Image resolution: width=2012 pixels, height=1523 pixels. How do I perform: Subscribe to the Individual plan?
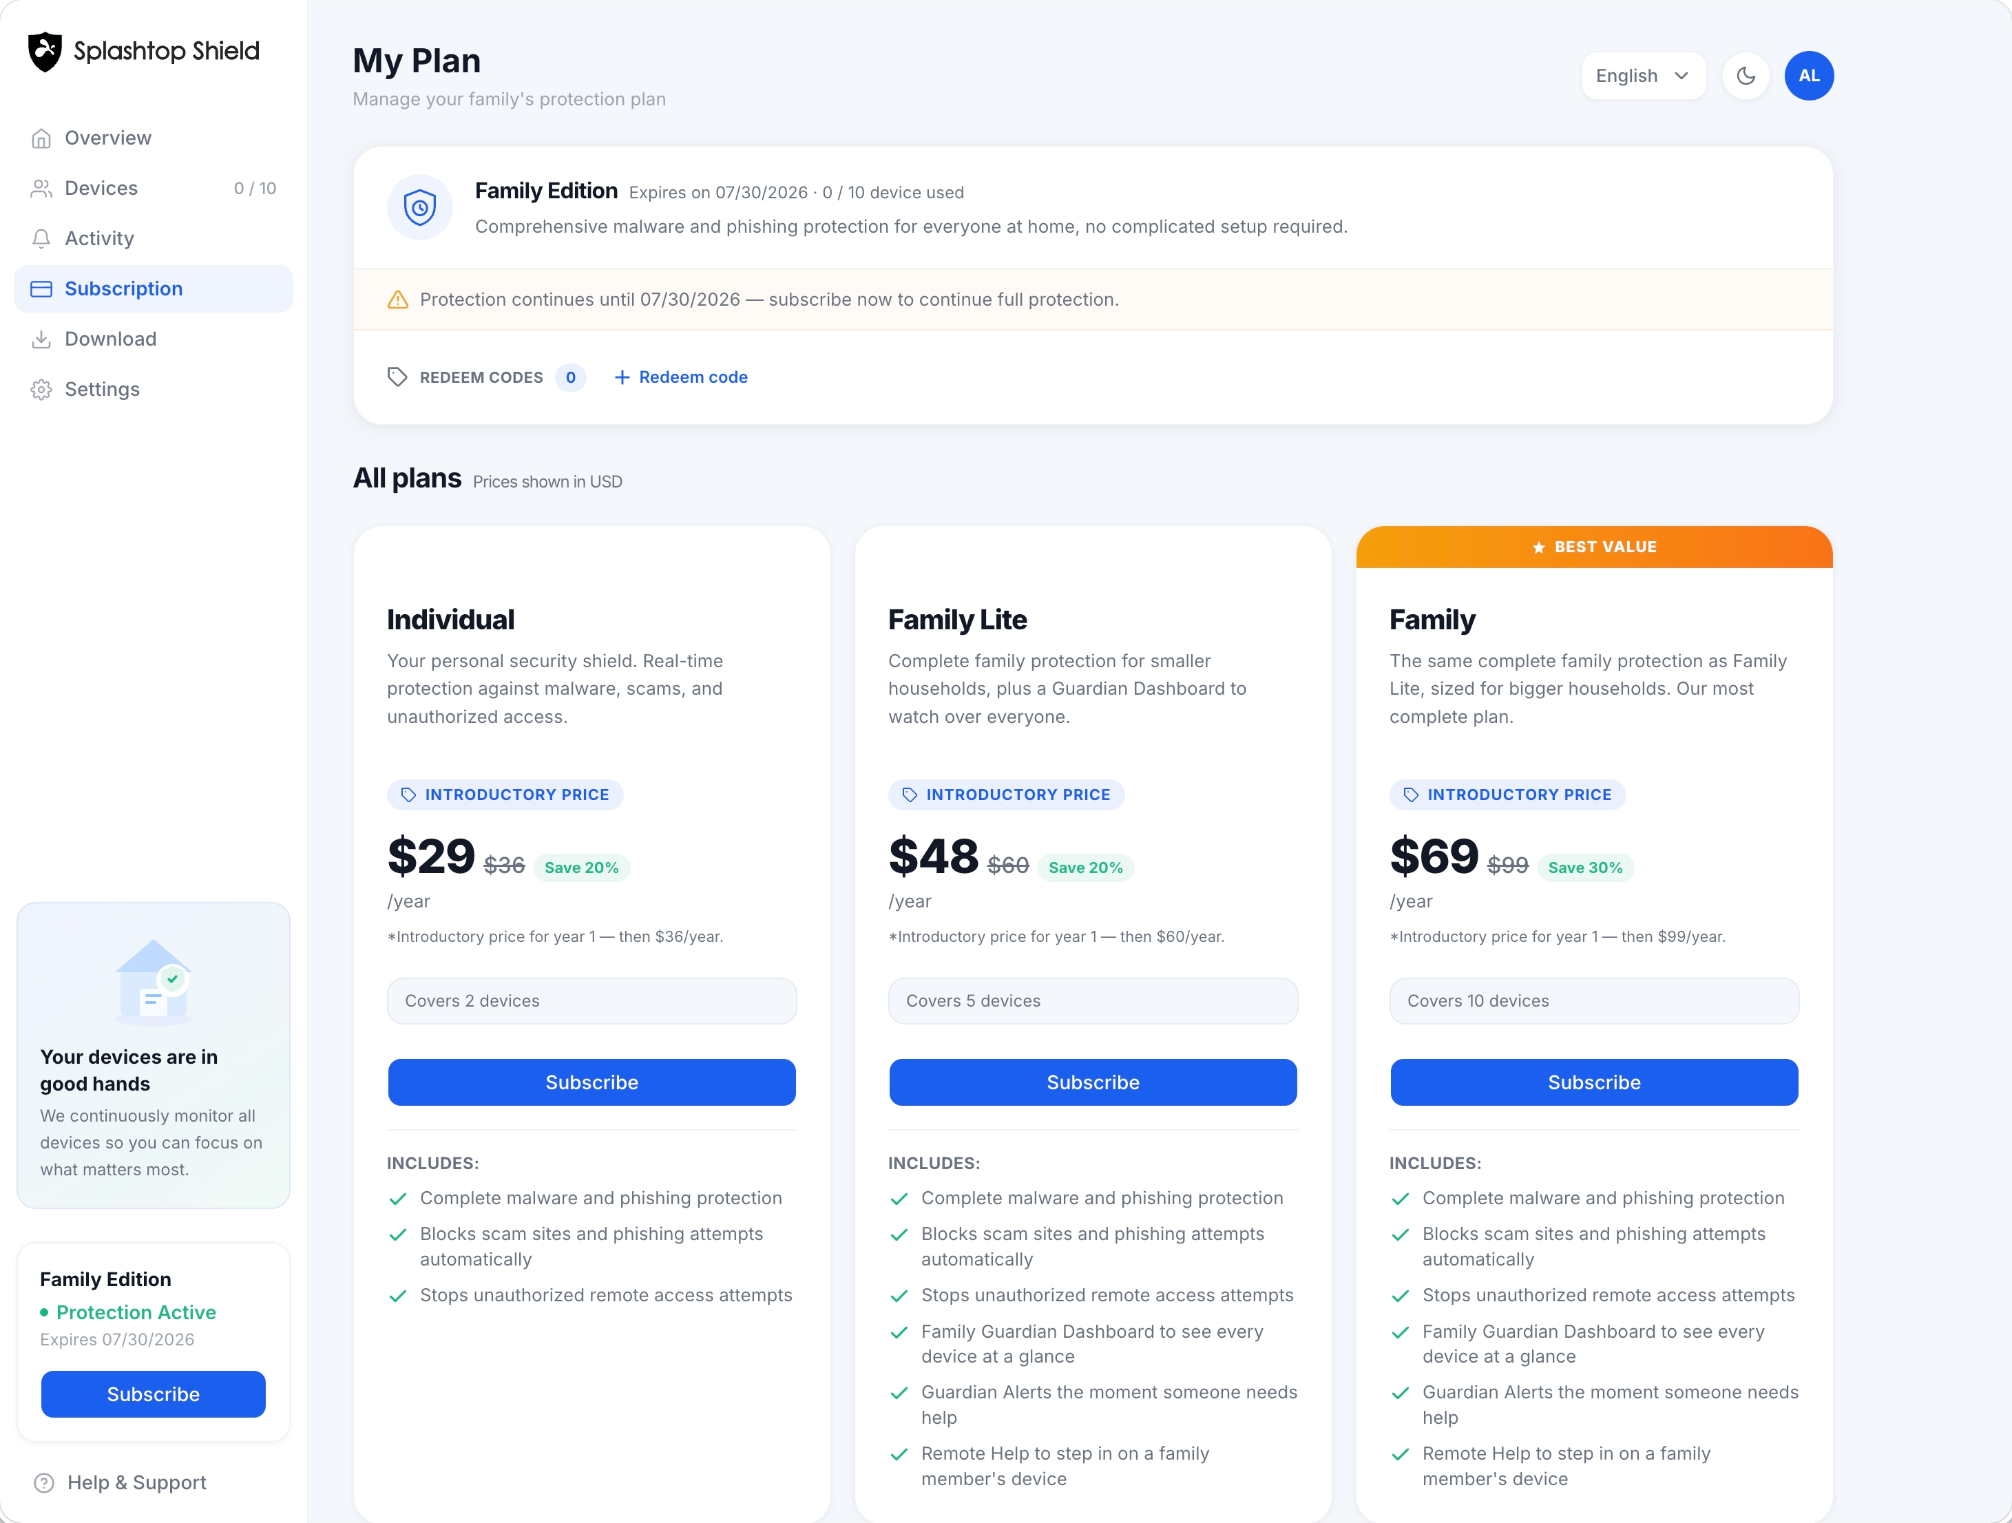[592, 1082]
